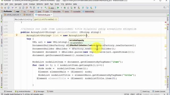This screenshot has height=95, width=170.
Task: Click the MainActivity class structure breadcrumb
Action: [23, 19]
